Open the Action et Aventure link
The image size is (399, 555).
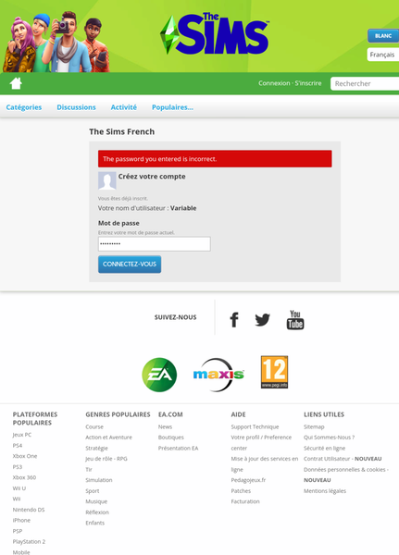pyautogui.click(x=108, y=438)
